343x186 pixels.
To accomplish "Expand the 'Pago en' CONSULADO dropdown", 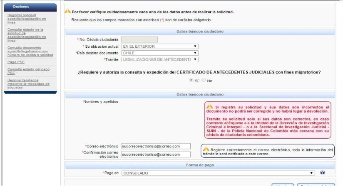I will coord(218,173).
